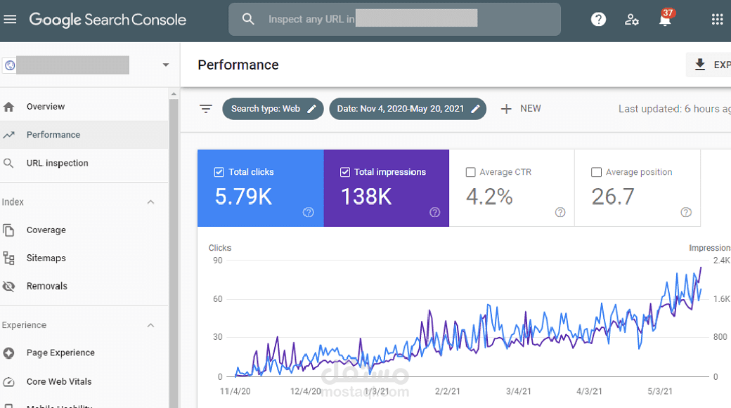
Task: Click the sidebar vertical scrollbar
Action: 174,254
